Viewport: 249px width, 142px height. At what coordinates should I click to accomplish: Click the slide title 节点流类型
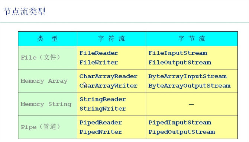pyautogui.click(x=24, y=12)
